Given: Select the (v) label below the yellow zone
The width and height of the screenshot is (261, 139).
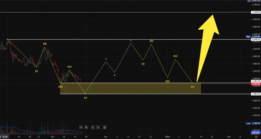Looking at the screenshot, I should tap(85, 98).
